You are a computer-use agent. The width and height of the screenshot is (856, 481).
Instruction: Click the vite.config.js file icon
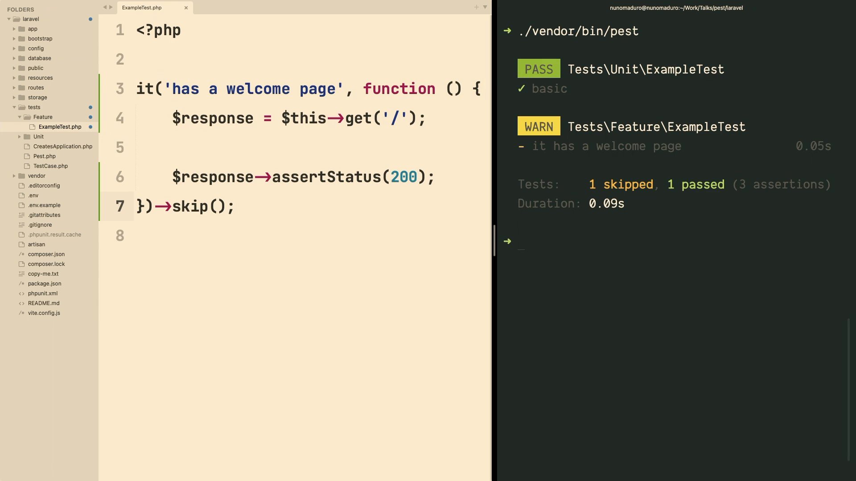pyautogui.click(x=21, y=313)
